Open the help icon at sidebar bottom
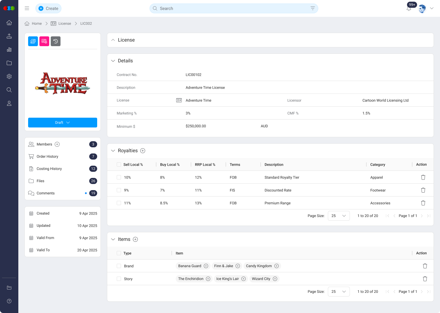This screenshot has height=313, width=440. [x=9, y=301]
